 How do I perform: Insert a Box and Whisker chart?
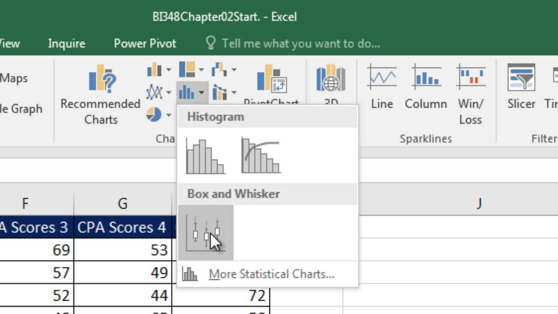click(206, 233)
